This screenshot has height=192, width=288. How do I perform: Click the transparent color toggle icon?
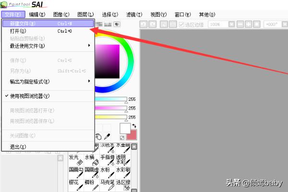click(122, 138)
